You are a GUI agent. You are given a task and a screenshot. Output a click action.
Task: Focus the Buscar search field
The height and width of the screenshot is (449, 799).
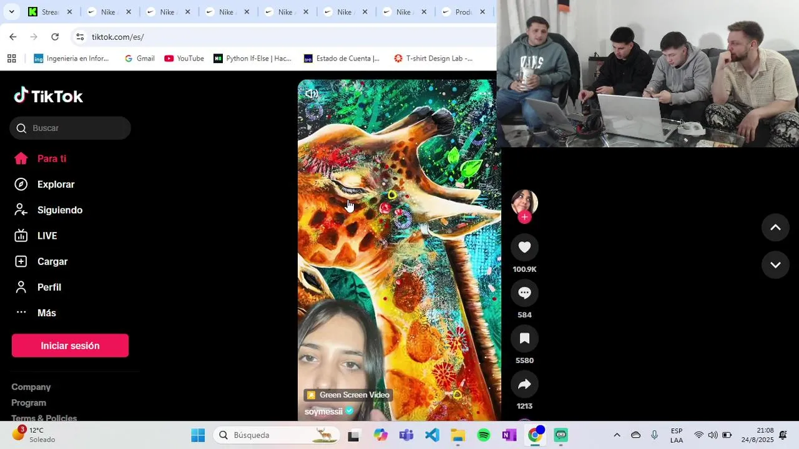point(70,128)
